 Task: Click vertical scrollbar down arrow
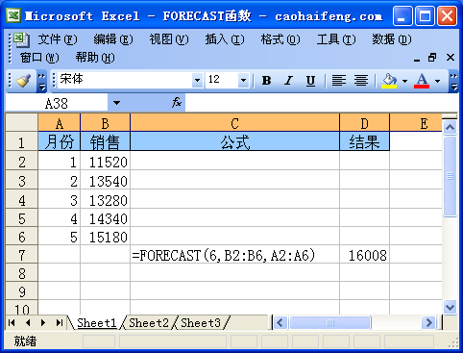tap(450, 307)
